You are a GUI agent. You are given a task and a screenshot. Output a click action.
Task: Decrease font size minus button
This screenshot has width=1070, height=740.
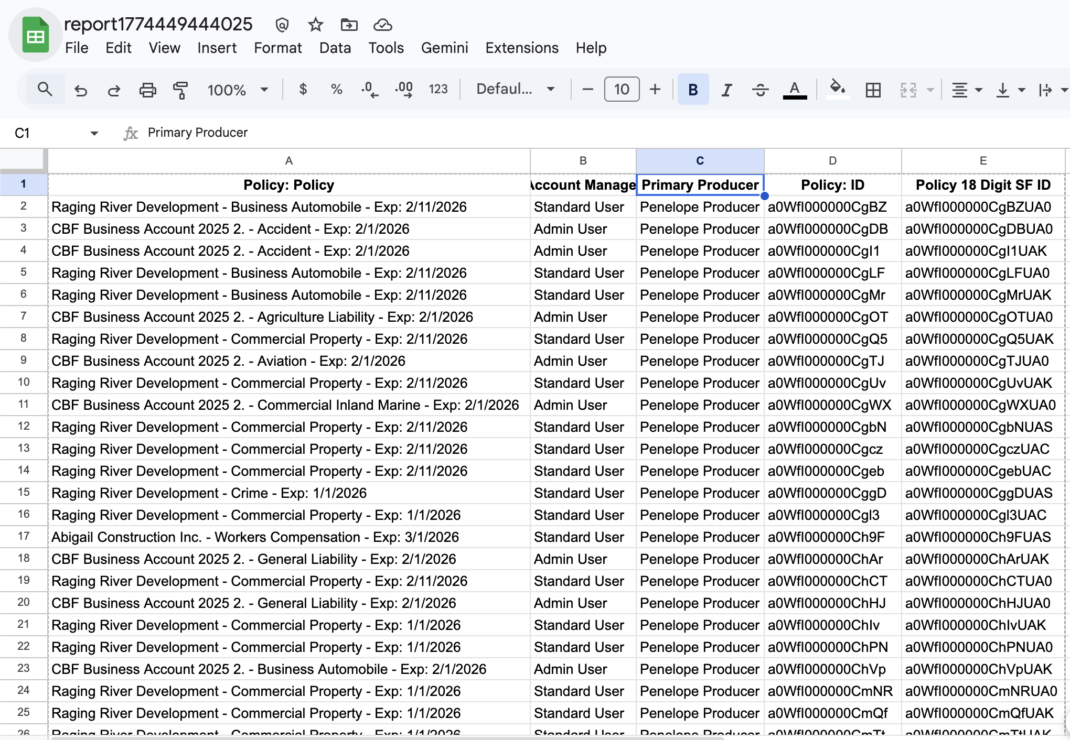[588, 90]
